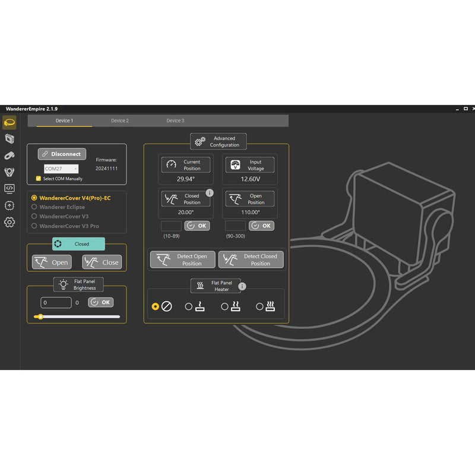The width and height of the screenshot is (475, 475).
Task: Click the open position value 110.00°
Action: pos(250,213)
